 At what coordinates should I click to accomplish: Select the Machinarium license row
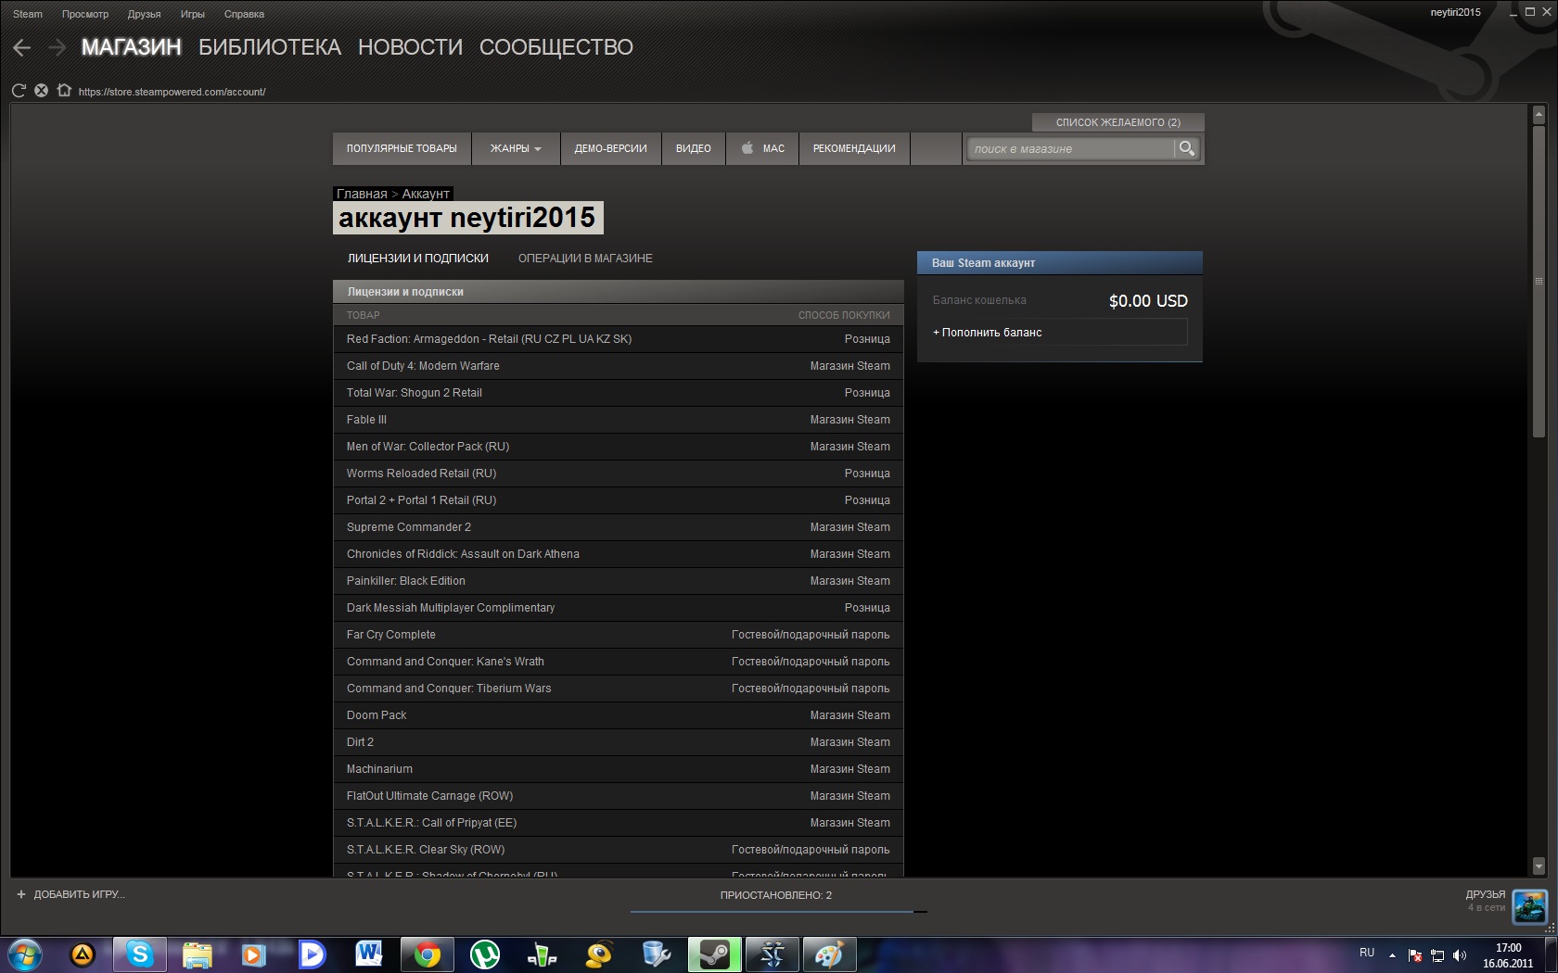(619, 769)
